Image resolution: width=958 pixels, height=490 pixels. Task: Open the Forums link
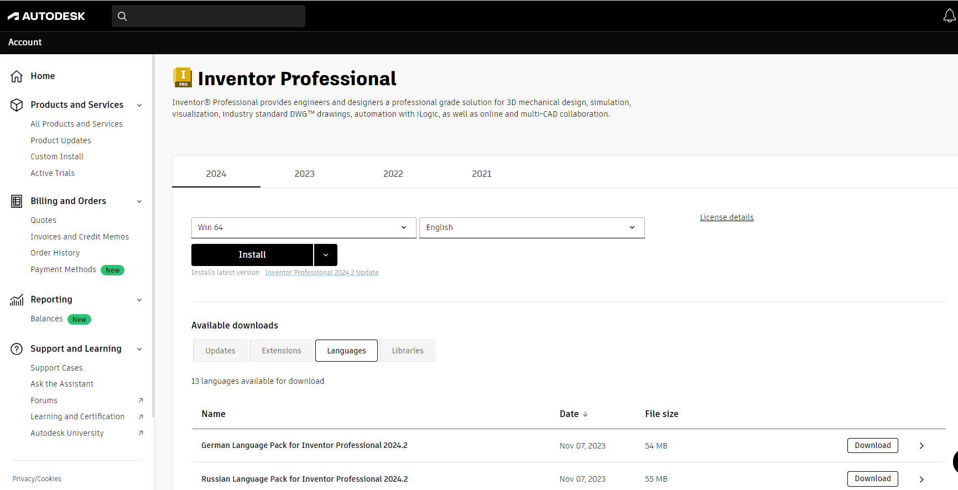point(44,400)
